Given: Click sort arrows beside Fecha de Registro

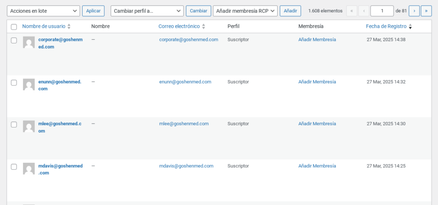Looking at the screenshot, I should tap(410, 26).
